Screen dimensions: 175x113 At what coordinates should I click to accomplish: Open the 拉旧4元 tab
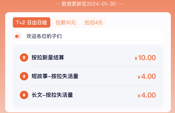click(94, 23)
